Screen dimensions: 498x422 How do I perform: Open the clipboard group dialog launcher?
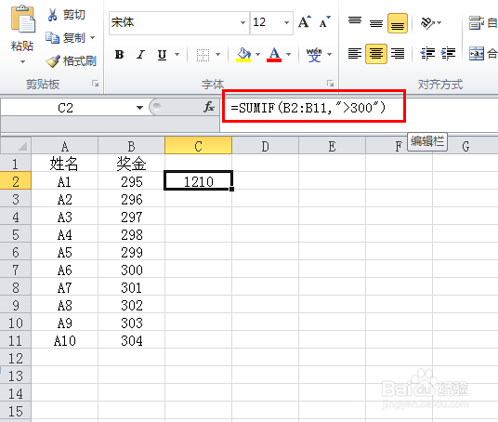pyautogui.click(x=95, y=84)
